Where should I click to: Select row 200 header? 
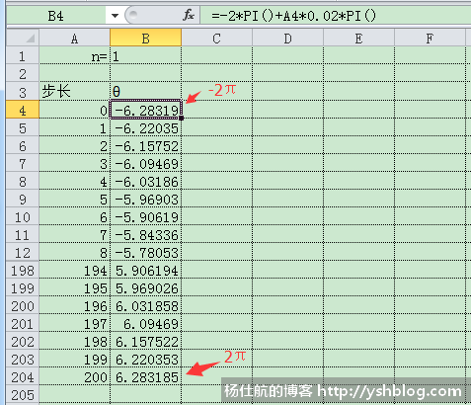pyautogui.click(x=23, y=305)
